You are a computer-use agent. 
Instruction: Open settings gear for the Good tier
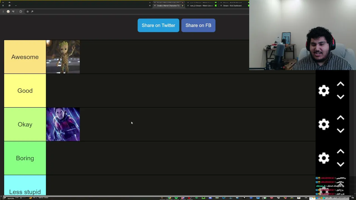click(x=324, y=91)
